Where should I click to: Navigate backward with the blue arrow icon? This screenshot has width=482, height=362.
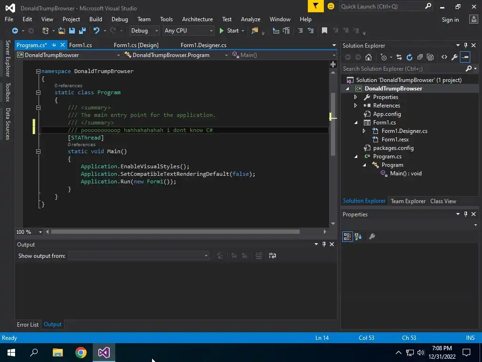(15, 31)
